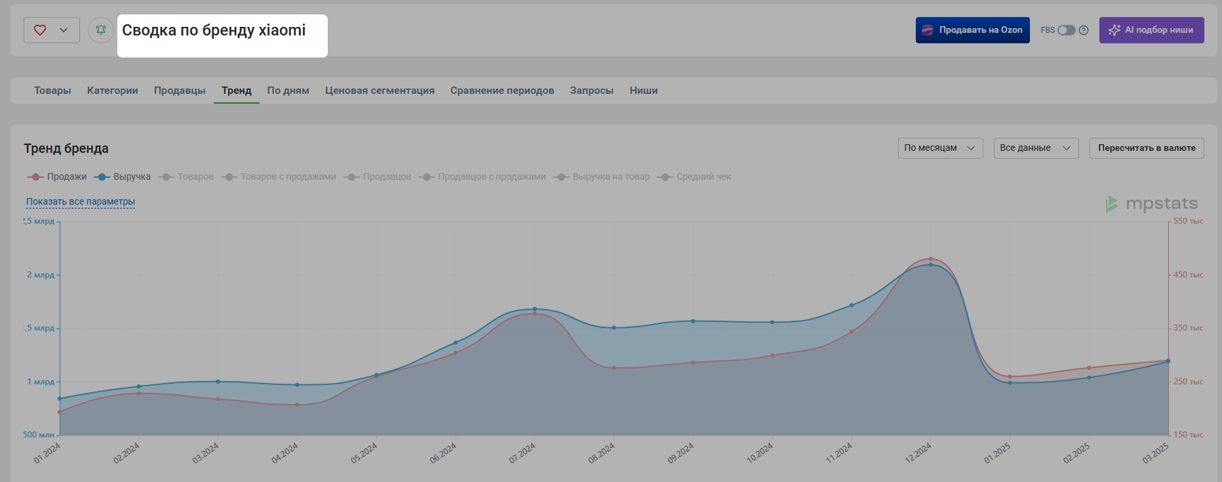The image size is (1222, 482).
Task: Toggle the FBS switch
Action: pyautogui.click(x=1066, y=30)
